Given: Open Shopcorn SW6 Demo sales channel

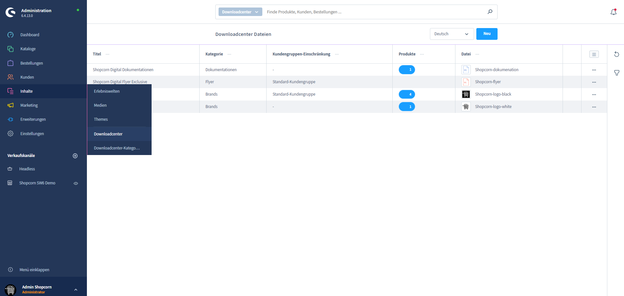Looking at the screenshot, I should point(37,183).
